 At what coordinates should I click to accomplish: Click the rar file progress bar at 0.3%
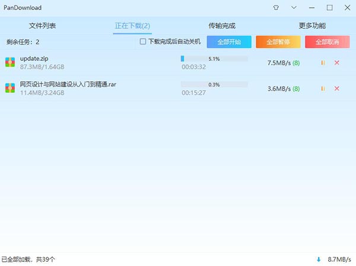[214, 85]
